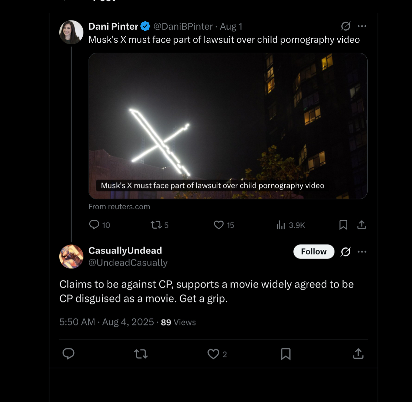Repost CasuallyUndead's reply
Image resolution: width=412 pixels, height=402 pixels.
coord(141,354)
